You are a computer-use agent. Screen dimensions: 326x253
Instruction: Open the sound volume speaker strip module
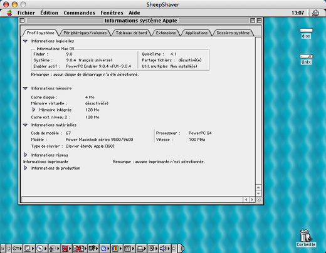(164, 249)
